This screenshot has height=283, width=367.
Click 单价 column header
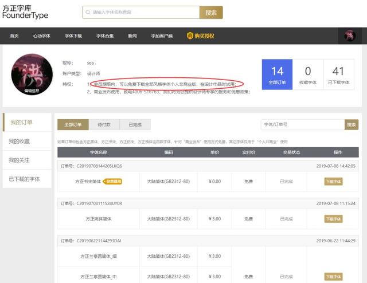pyautogui.click(x=215, y=152)
